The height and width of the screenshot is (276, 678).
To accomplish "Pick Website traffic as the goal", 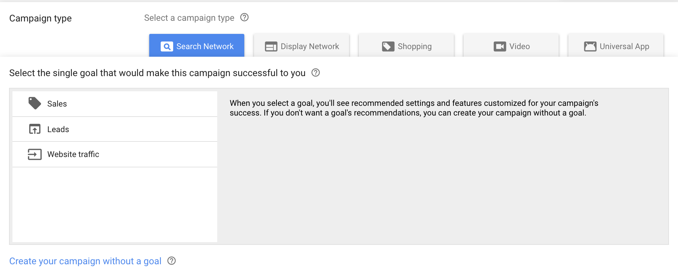I will click(x=115, y=154).
